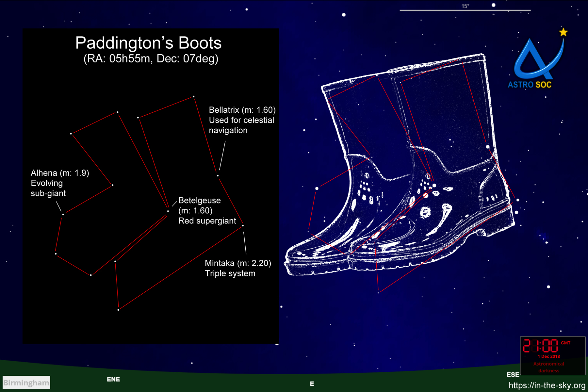The height and width of the screenshot is (392, 588).
Task: Open the https://in-the-sky.org link
Action: pos(547,385)
